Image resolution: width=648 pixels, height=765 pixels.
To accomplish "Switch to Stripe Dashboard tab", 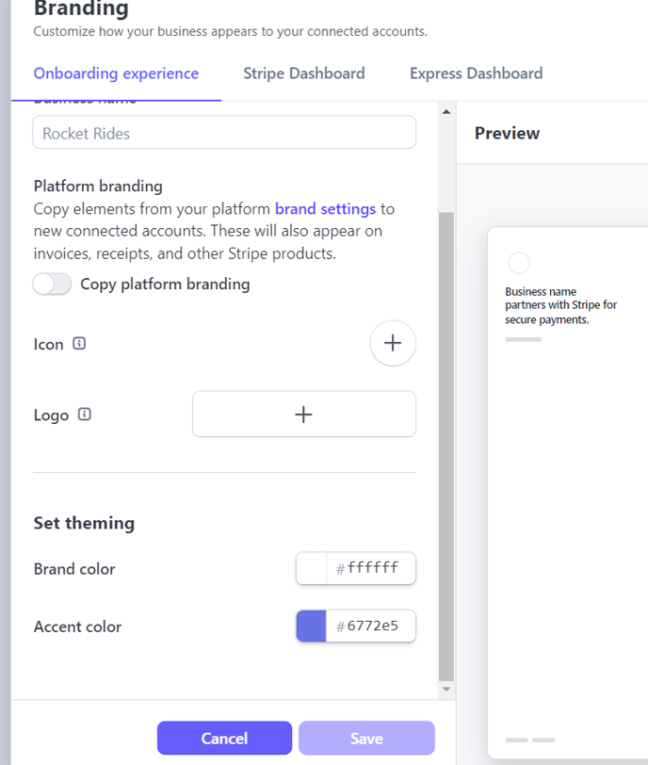I will pos(303,73).
